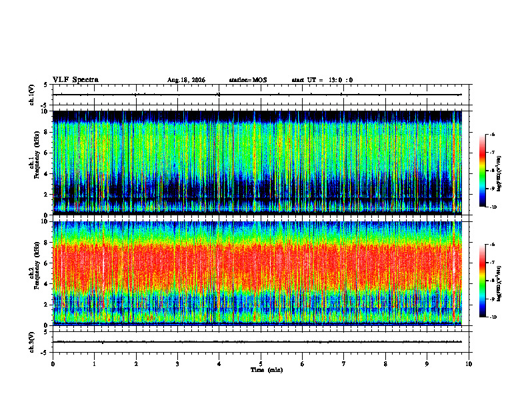Viewport: 528px width, 408px height.
Task: Click the ch.1 frequency axis tick "2"
Action: tap(46, 194)
